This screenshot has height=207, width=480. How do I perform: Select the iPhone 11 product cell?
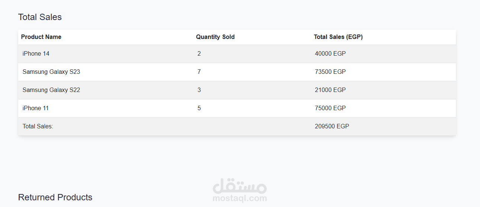[x=36, y=108]
